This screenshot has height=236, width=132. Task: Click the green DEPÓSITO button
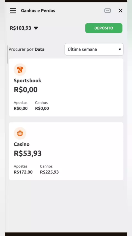(x=104, y=28)
